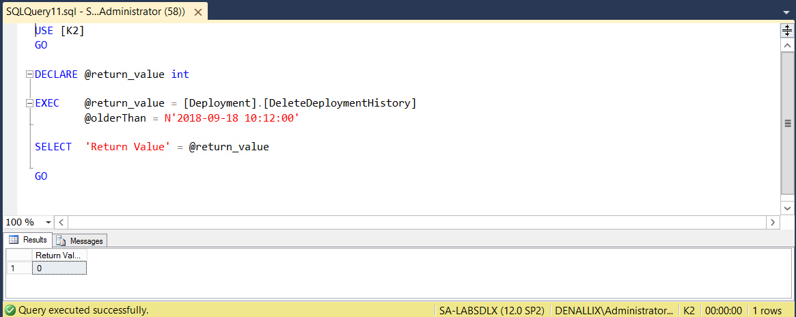Click the green query success check icon
The height and width of the screenshot is (317, 796).
pos(10,310)
